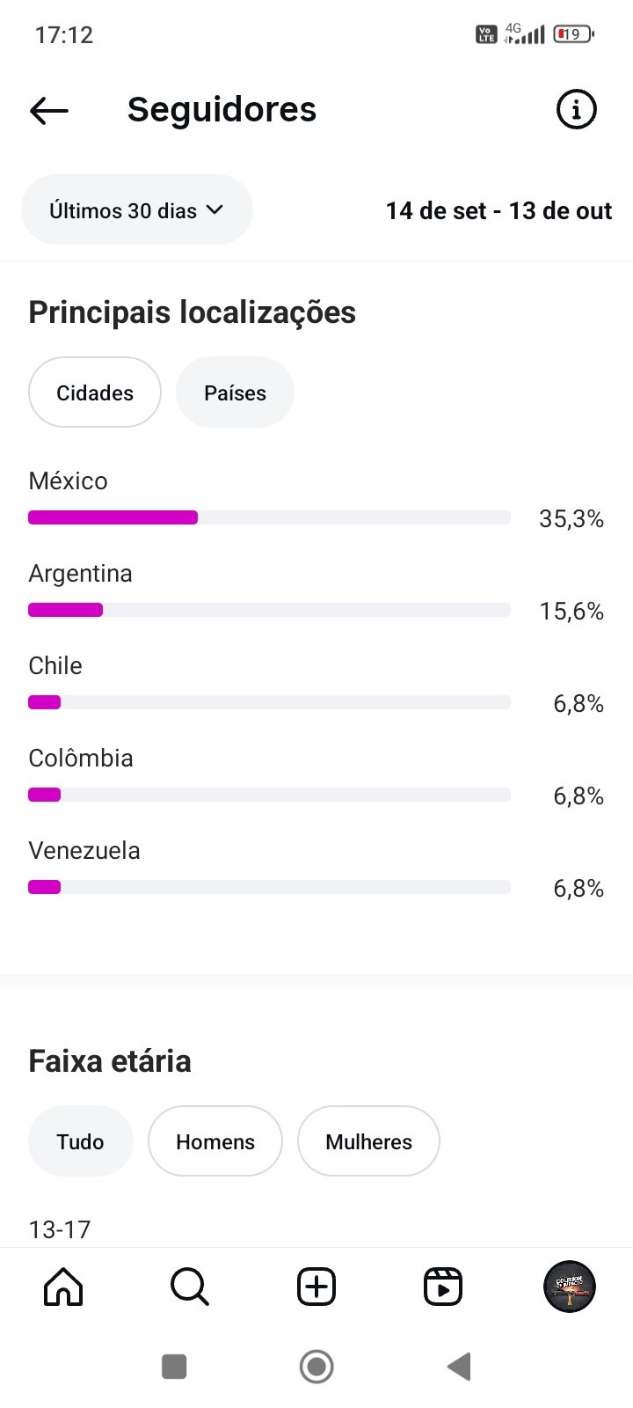Open the profile avatar thumbnail
This screenshot has width=633, height=1408.
[x=570, y=1287]
